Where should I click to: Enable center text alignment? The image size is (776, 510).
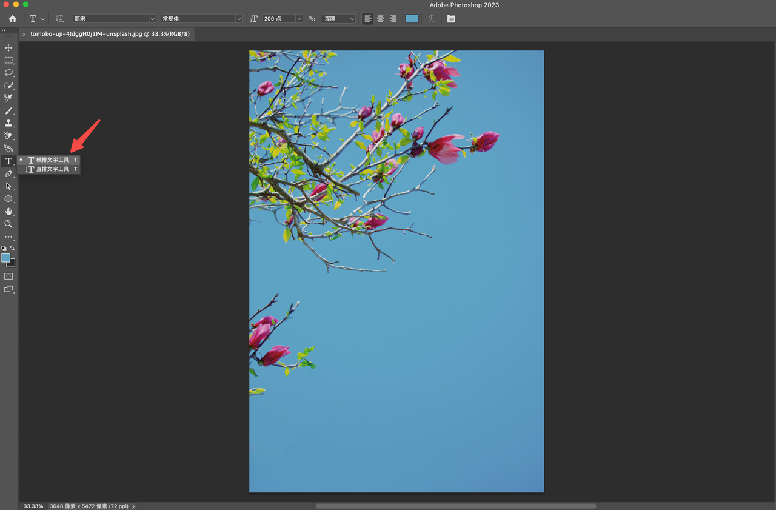[380, 19]
